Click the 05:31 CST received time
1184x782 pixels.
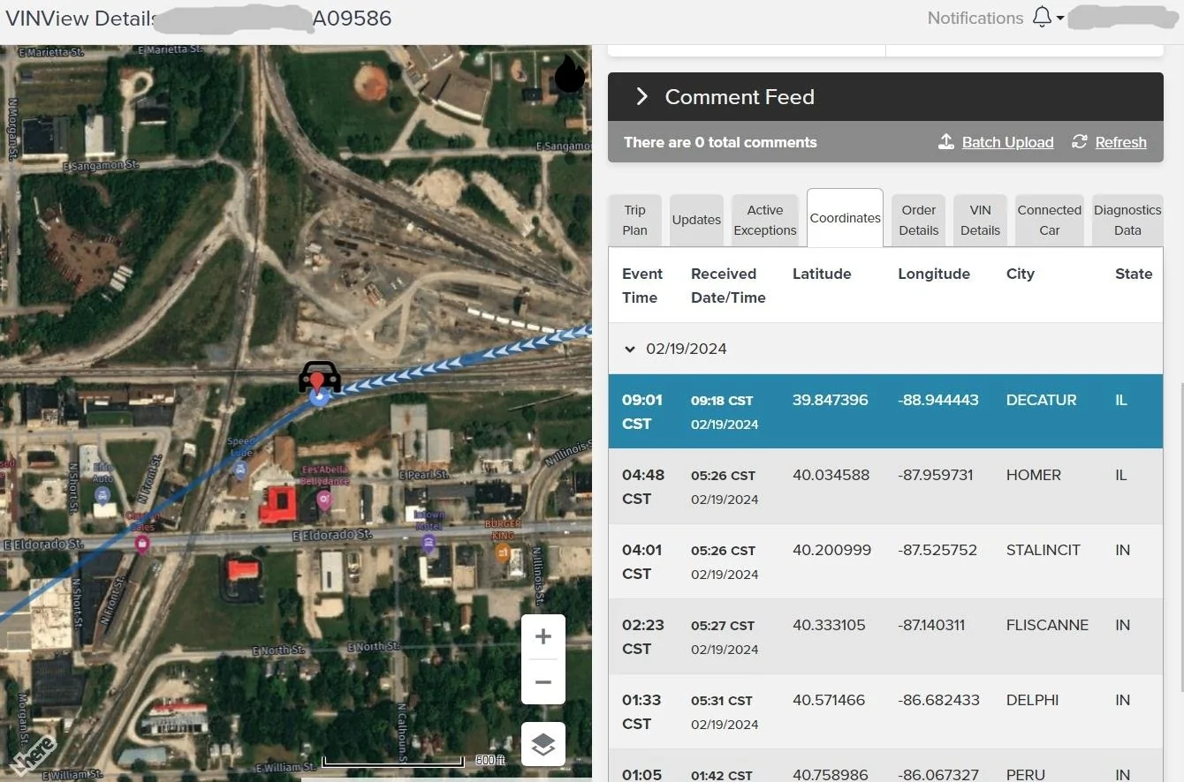(722, 701)
